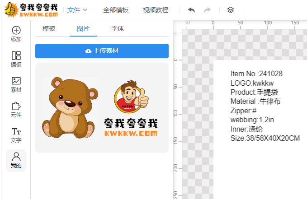The height and width of the screenshot is (199, 307).
Task: Click the 'Product:手提袋' text line
Action: pos(255,92)
